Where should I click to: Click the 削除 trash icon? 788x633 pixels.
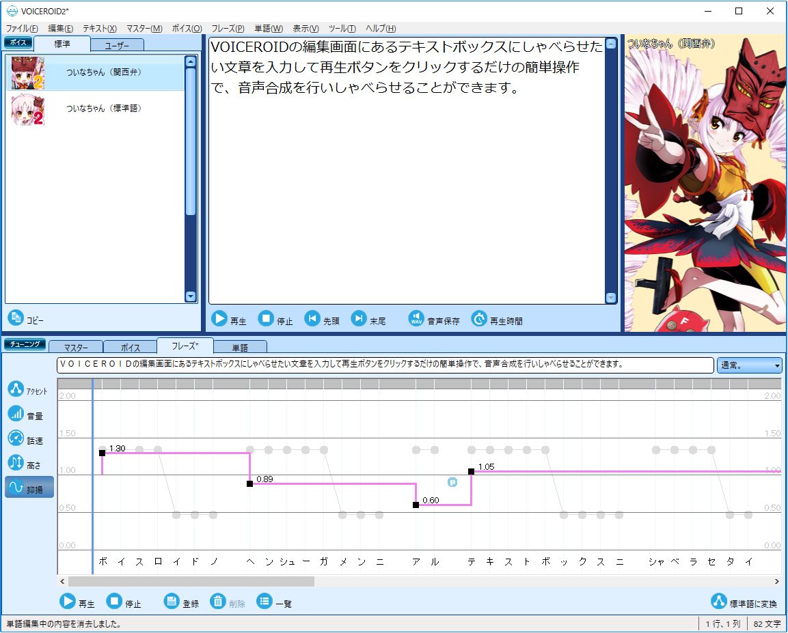click(218, 601)
